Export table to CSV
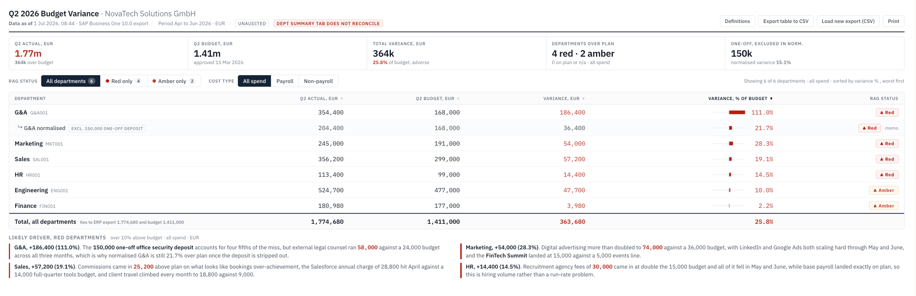The width and height of the screenshot is (916, 296). coord(785,21)
